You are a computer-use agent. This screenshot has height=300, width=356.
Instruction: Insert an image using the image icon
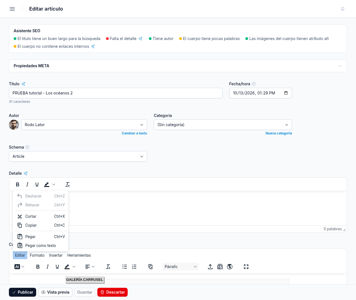(x=220, y=267)
